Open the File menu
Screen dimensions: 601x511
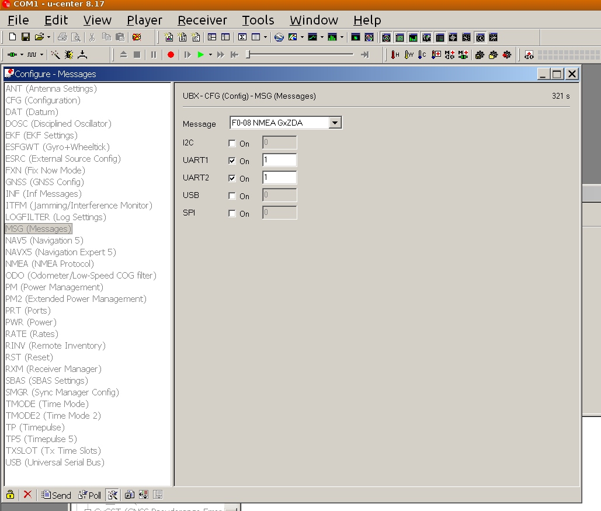(18, 20)
